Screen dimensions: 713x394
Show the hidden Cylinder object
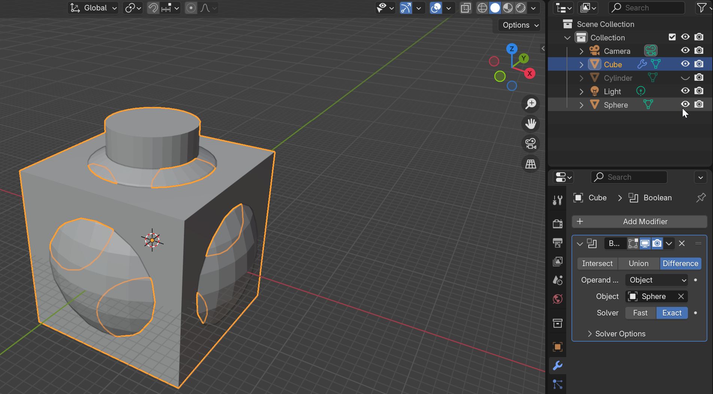click(x=685, y=78)
